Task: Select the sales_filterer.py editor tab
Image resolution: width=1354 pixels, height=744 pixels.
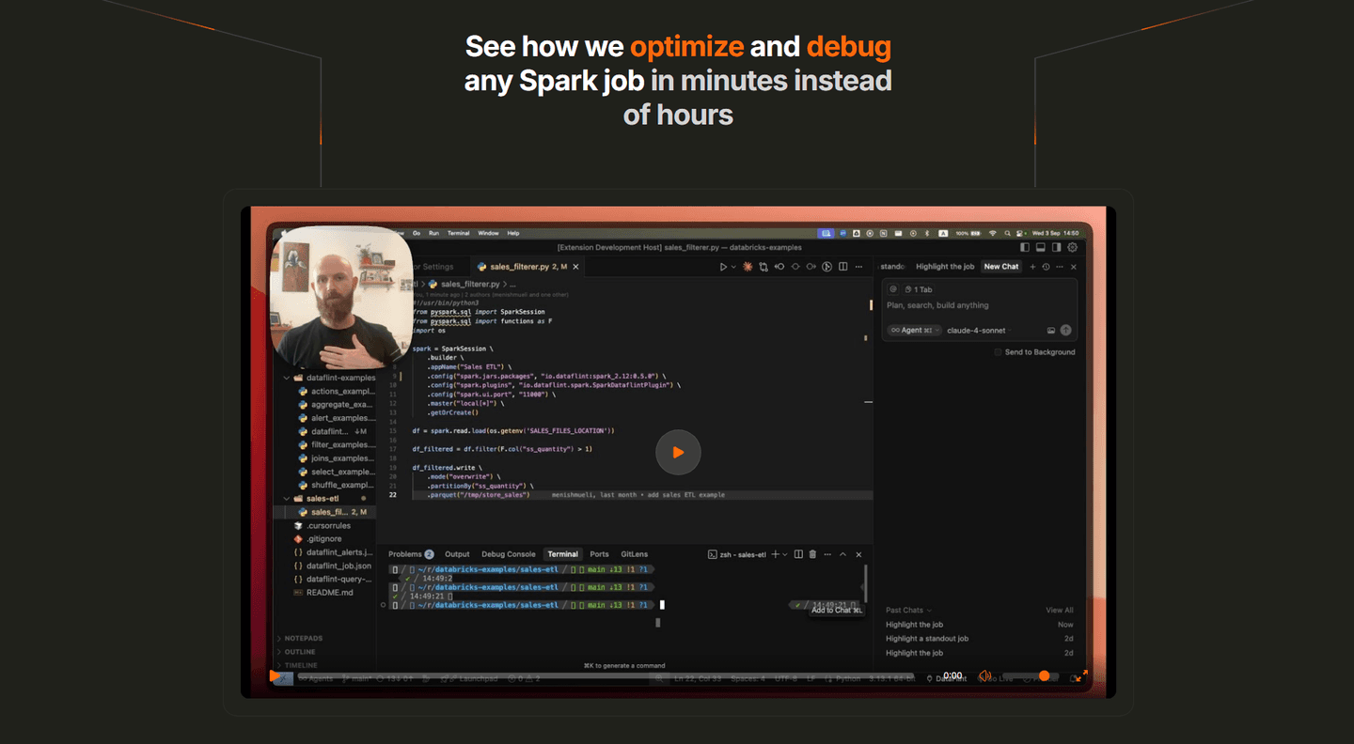Action: [528, 267]
